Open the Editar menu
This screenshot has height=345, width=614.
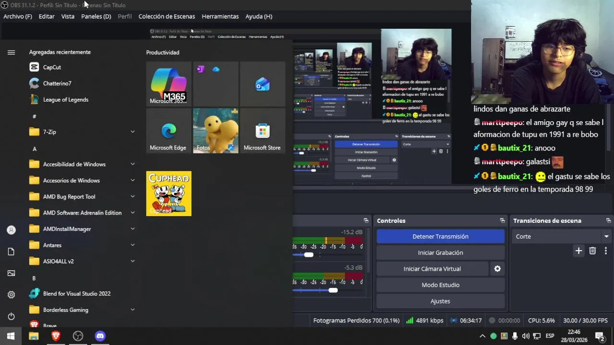click(x=47, y=16)
